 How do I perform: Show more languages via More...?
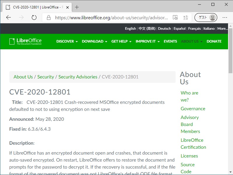click(x=223, y=29)
